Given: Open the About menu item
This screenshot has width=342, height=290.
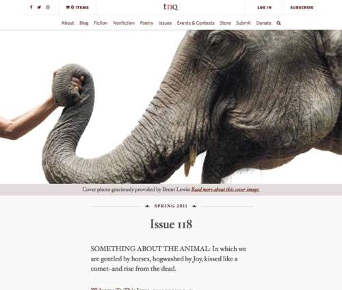Looking at the screenshot, I should pos(68,23).
